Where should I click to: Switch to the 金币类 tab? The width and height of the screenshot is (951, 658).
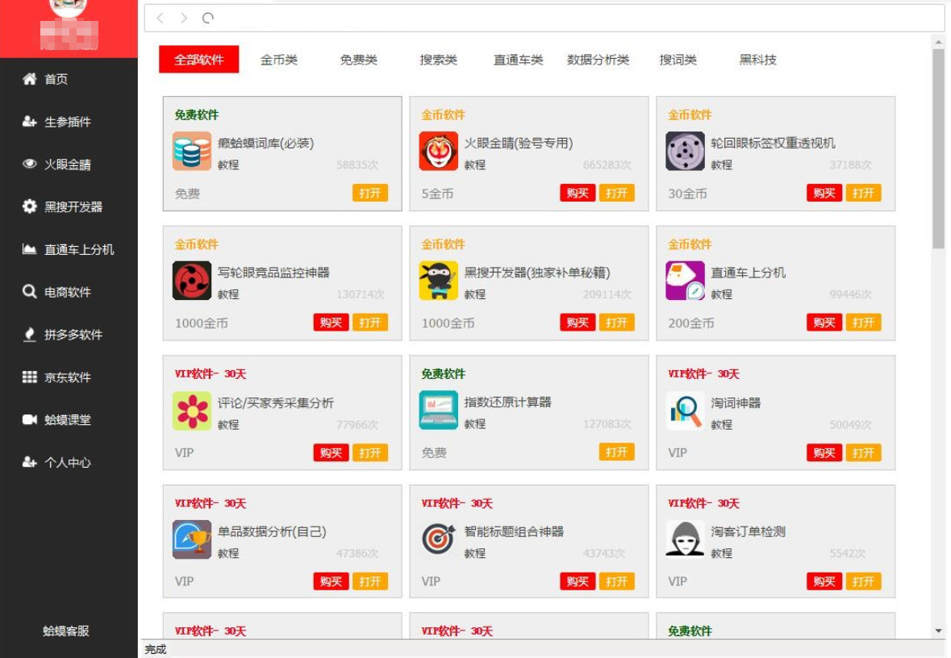tap(279, 60)
